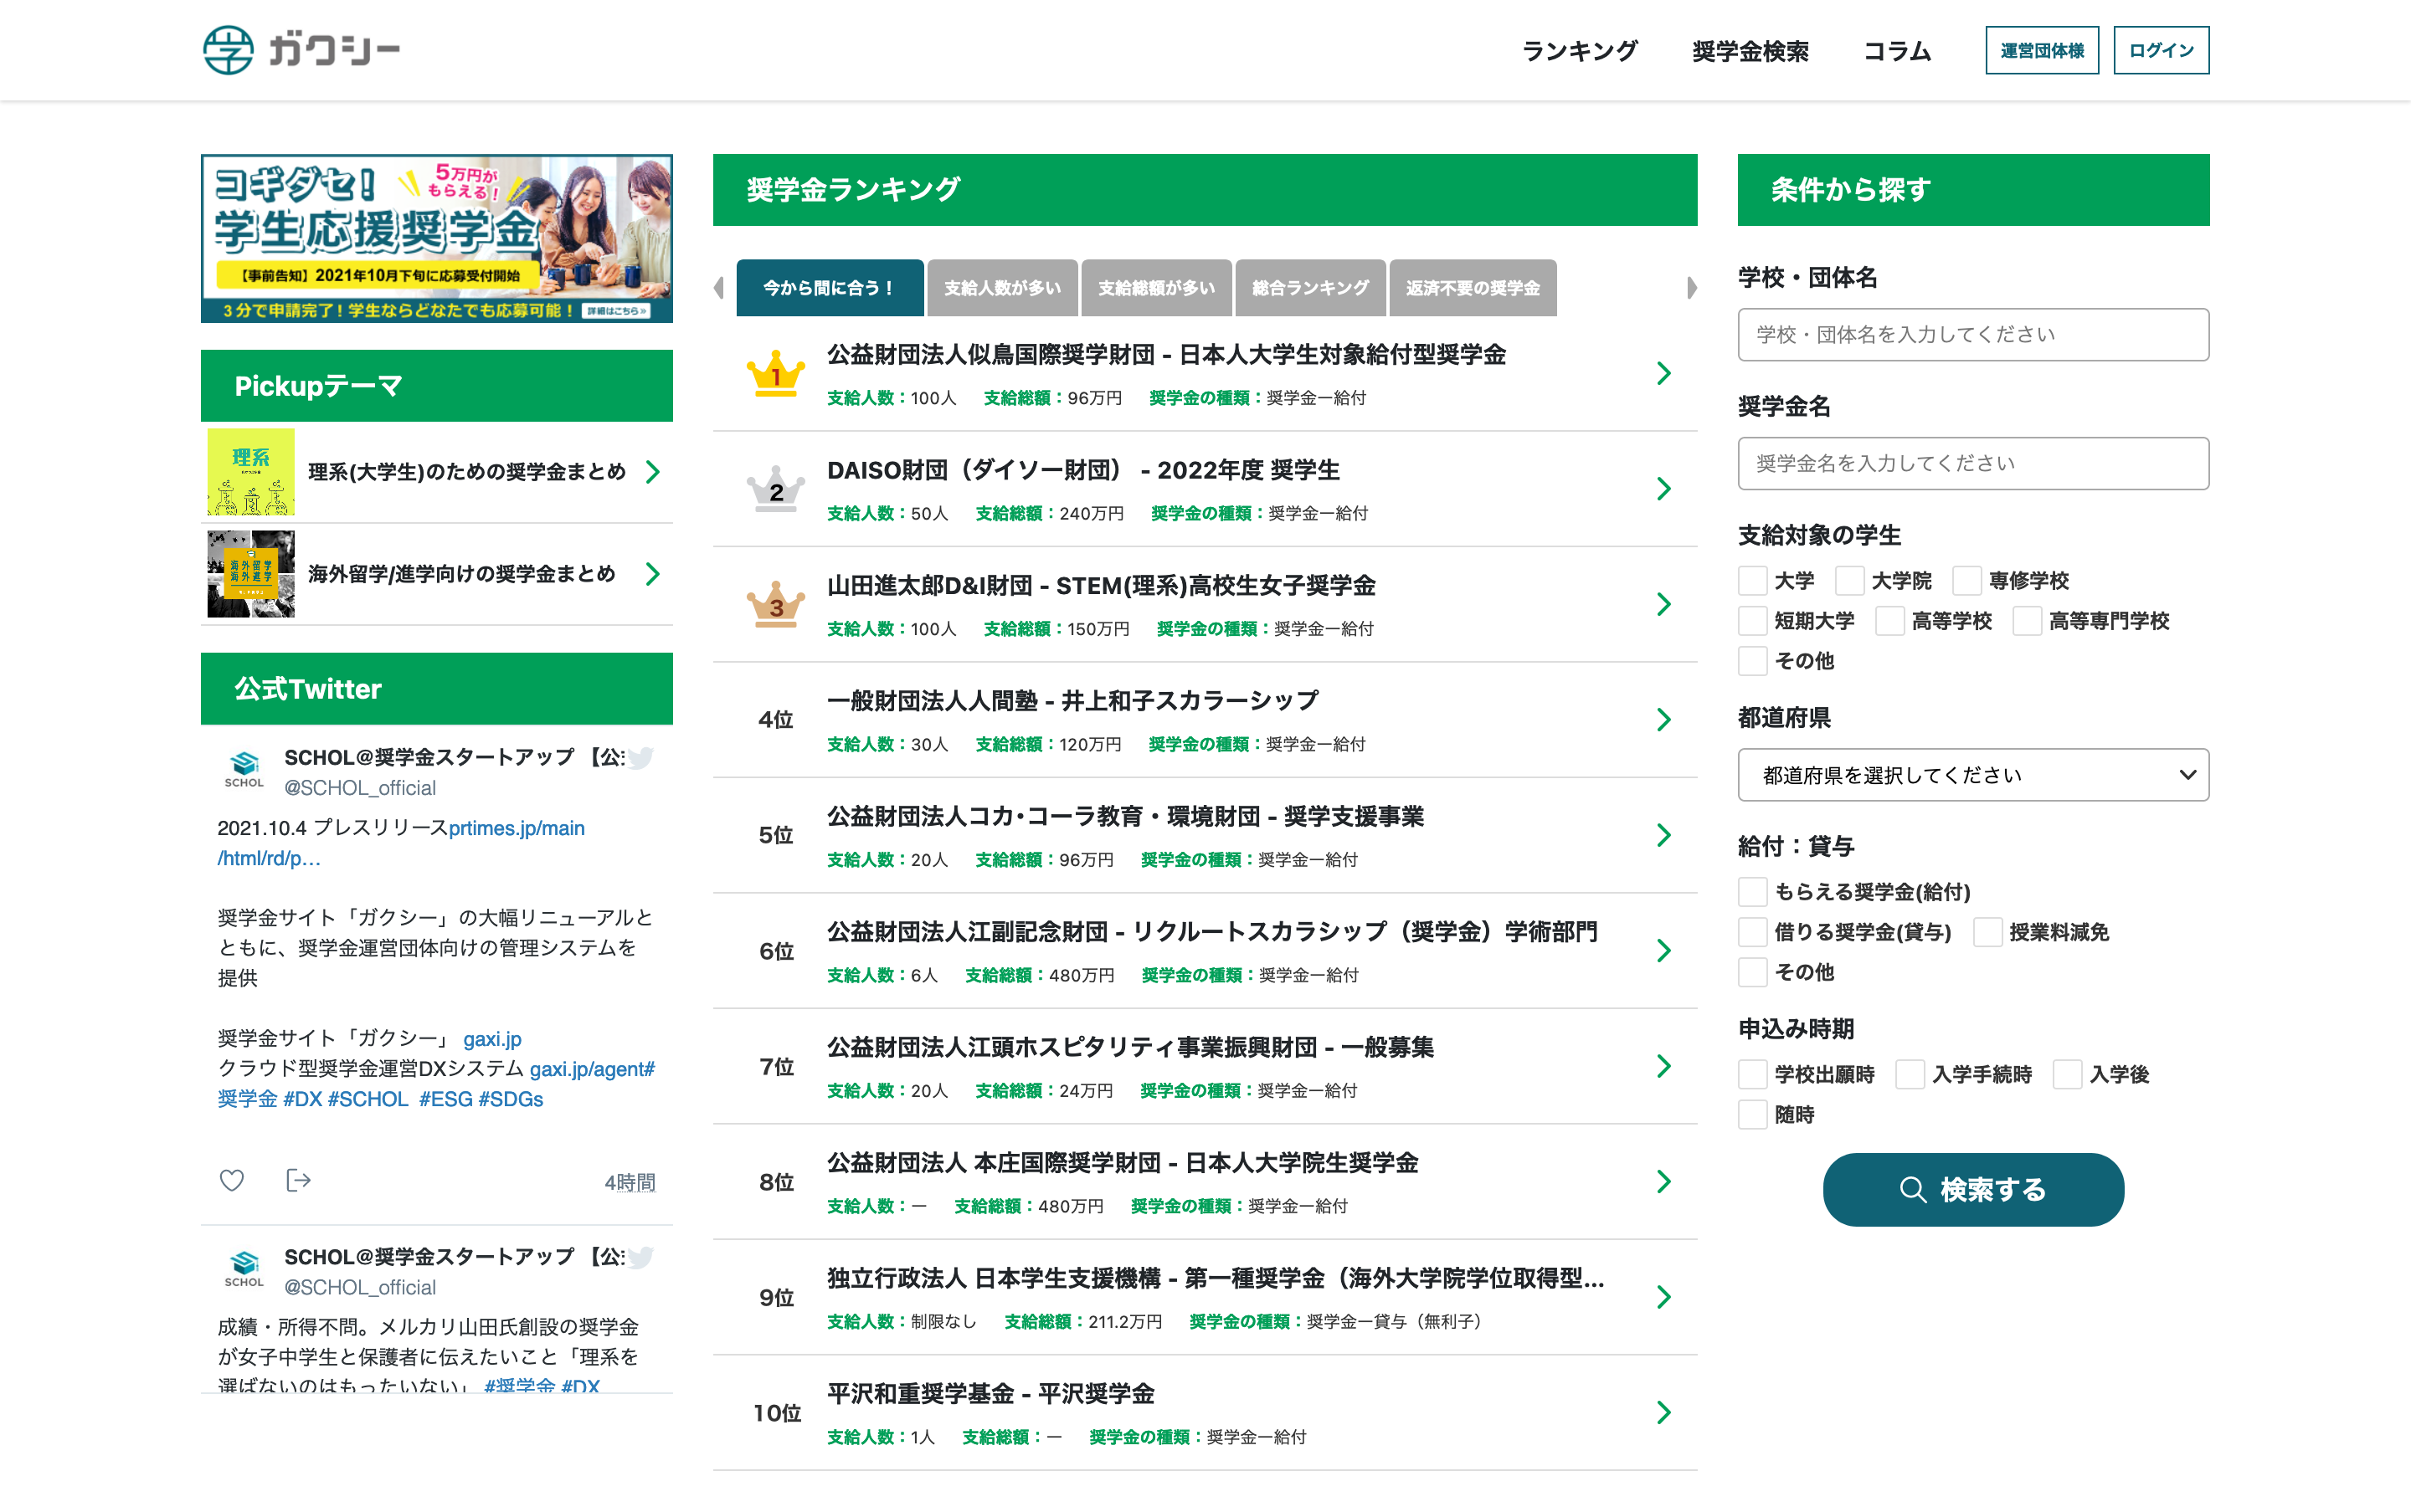Image resolution: width=2411 pixels, height=1512 pixels.
Task: Open the 海外留学 scholarship theme thumbnail
Action: click(251, 574)
